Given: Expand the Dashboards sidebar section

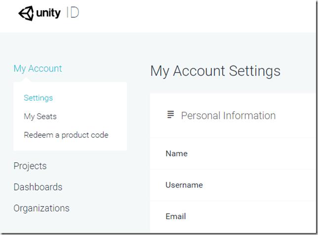Looking at the screenshot, I should tap(38, 187).
